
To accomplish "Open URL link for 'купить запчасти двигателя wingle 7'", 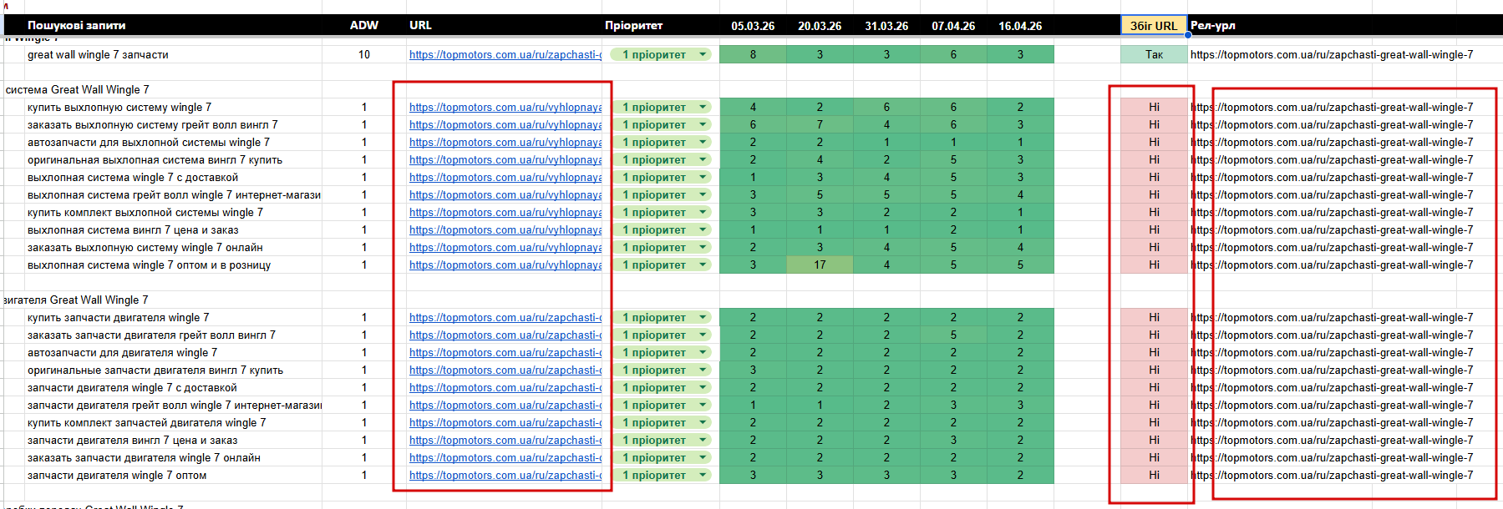I will coord(505,317).
